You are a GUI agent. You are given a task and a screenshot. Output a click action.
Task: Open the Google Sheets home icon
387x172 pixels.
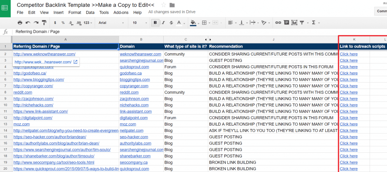[x=5, y=8]
